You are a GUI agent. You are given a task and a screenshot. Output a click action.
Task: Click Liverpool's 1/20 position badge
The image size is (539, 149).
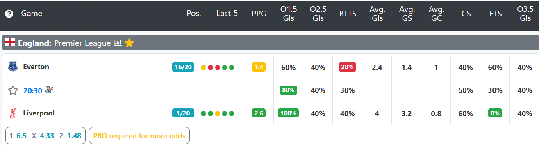tap(183, 113)
